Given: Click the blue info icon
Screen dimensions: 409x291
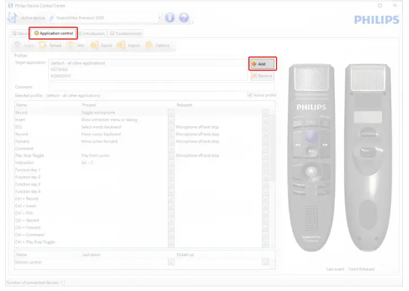Looking at the screenshot, I should click(170, 17).
